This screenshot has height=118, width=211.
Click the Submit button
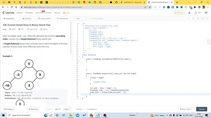click(201, 109)
